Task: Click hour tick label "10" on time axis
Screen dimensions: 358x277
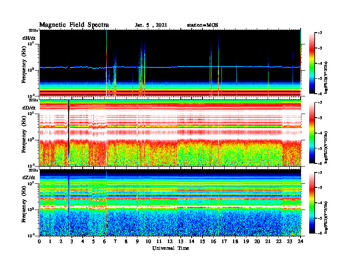Action: [x=148, y=242]
